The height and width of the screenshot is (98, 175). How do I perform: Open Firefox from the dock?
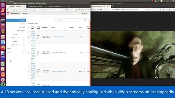[3, 48]
